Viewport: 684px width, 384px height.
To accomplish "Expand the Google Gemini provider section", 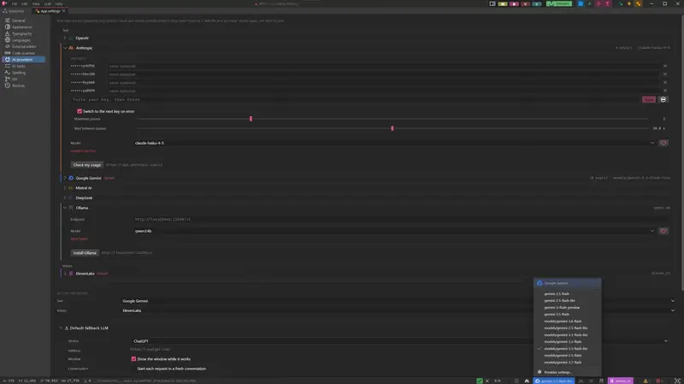I will (x=65, y=178).
